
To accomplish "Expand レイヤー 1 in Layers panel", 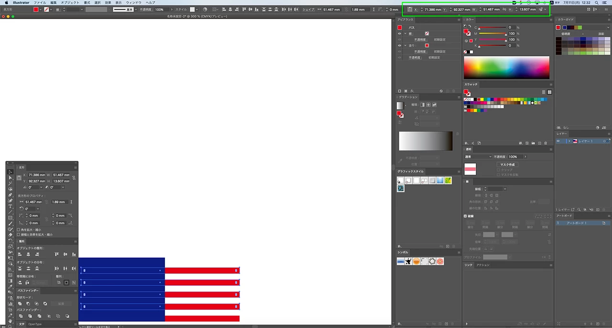I will (x=569, y=141).
